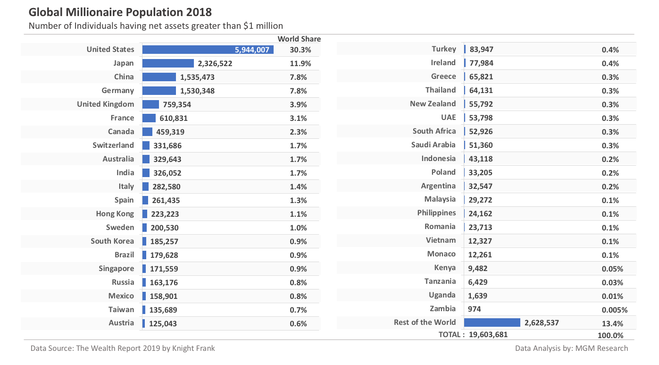
Task: Click Sweden's value 200,530
Action: click(x=165, y=228)
